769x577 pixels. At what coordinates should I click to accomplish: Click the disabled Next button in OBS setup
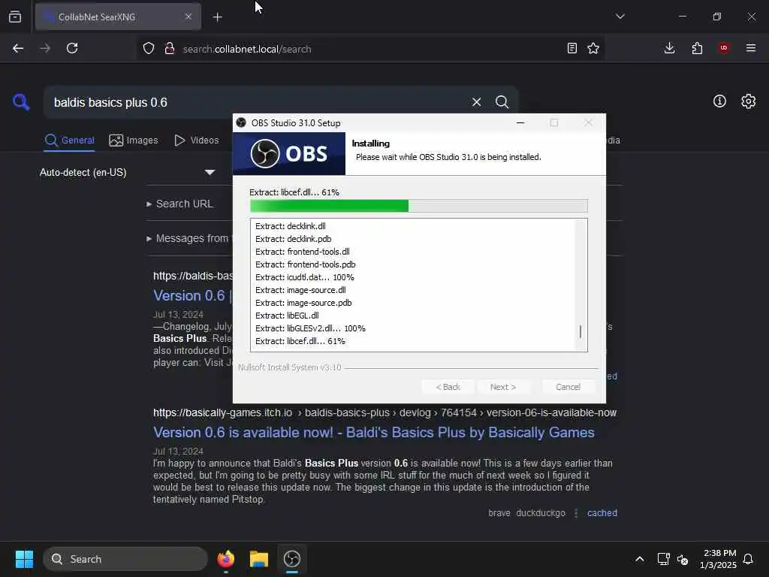point(502,387)
